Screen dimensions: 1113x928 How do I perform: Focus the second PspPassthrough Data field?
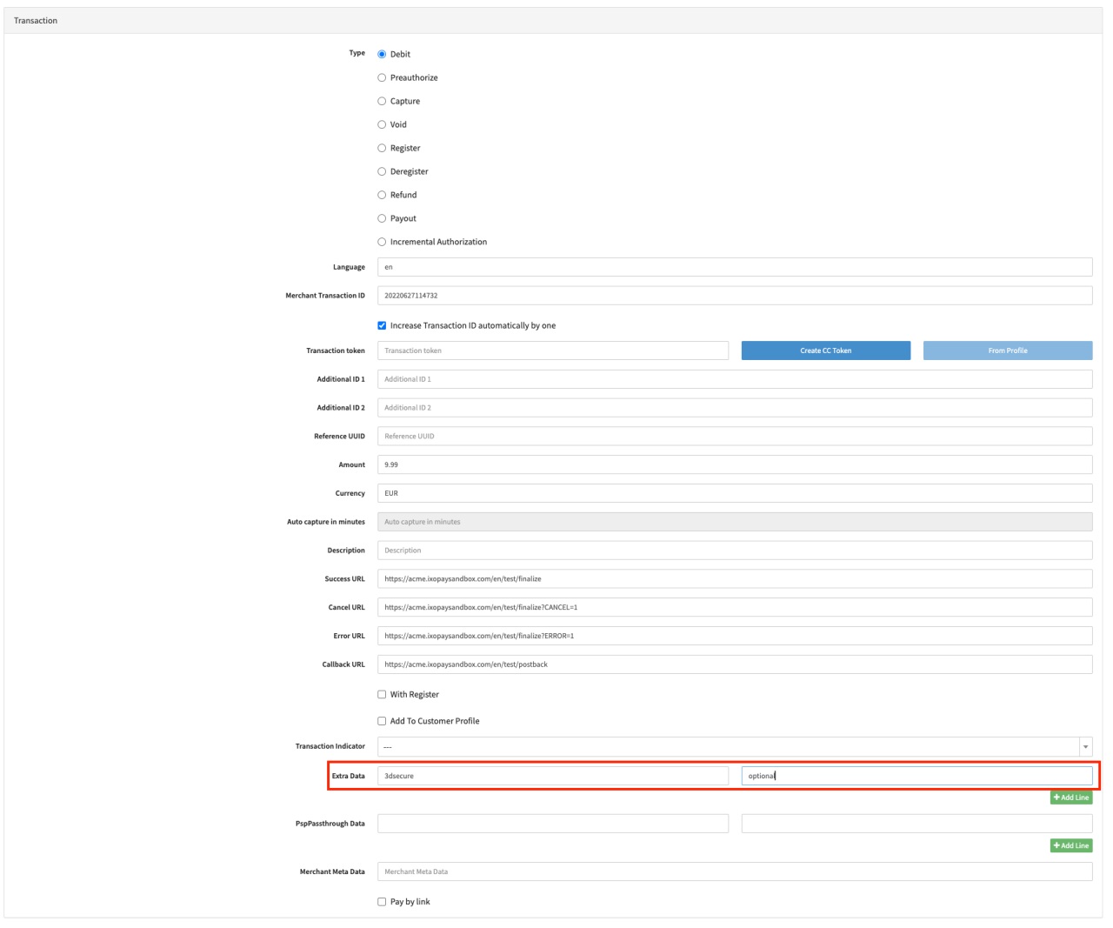[x=917, y=824]
